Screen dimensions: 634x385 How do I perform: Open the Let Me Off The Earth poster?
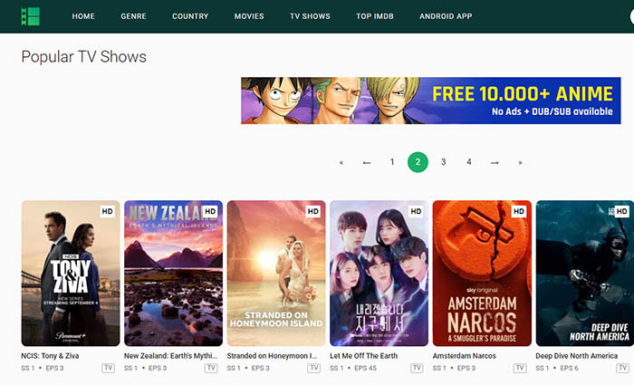tap(379, 273)
